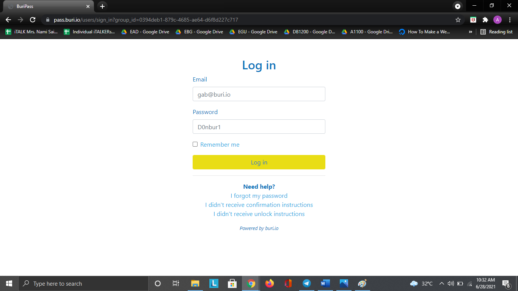518x291 pixels.
Task: Click 'I didn't receive unlock instructions'
Action: [x=259, y=214]
